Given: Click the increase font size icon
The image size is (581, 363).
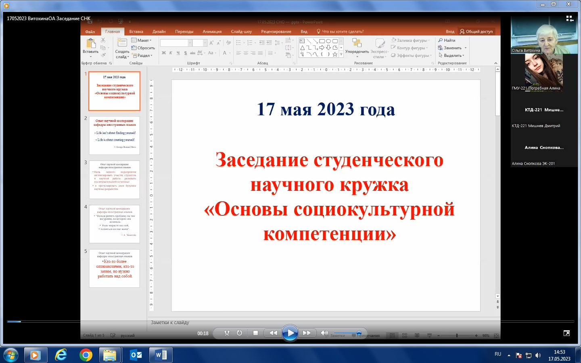Looking at the screenshot, I should 211,43.
